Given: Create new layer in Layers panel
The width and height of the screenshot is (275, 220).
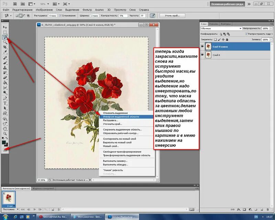Looking at the screenshot, I should tap(262, 209).
